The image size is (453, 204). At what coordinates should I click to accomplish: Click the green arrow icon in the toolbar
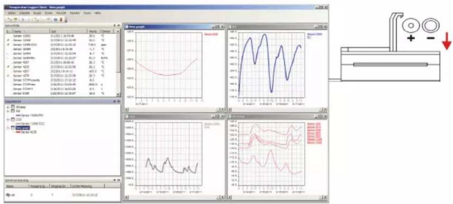click(15, 19)
